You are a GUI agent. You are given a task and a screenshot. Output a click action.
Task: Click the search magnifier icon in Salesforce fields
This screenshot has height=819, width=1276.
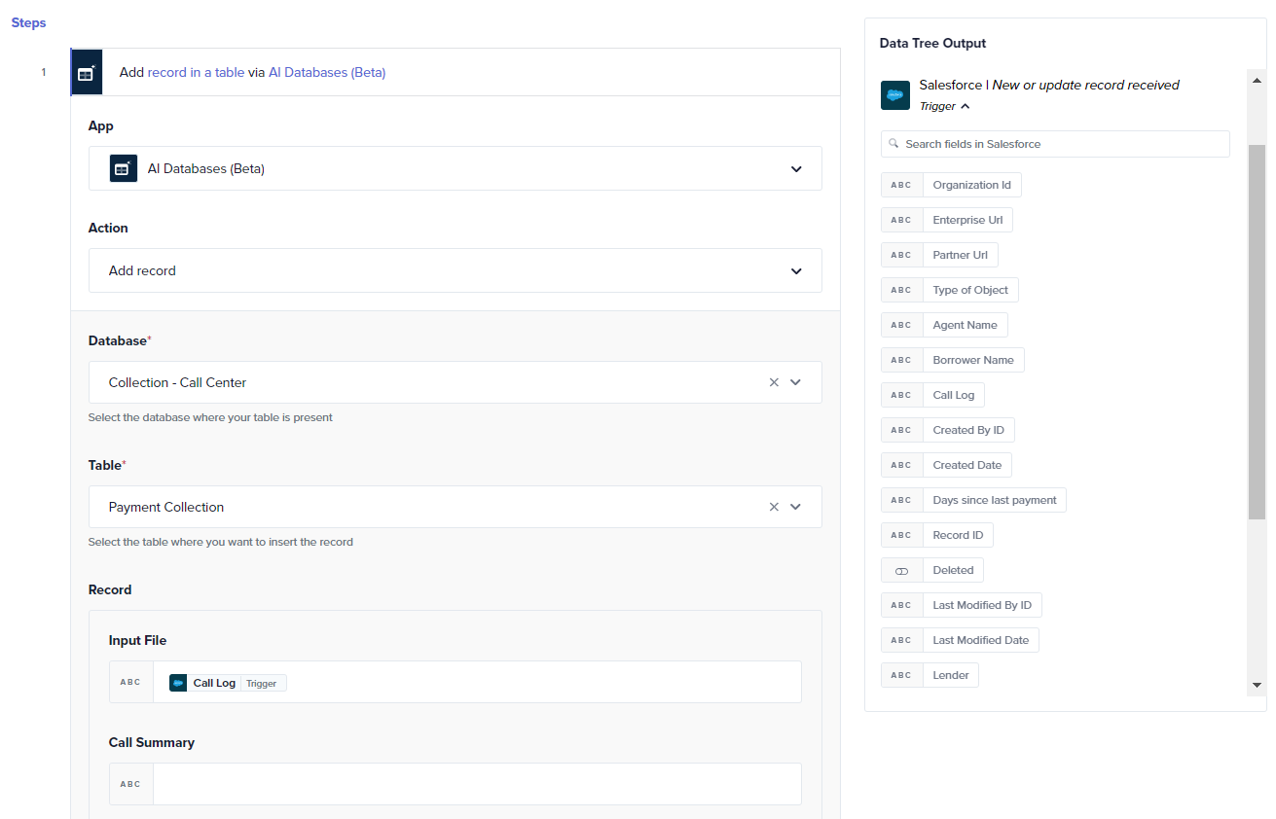pos(894,143)
